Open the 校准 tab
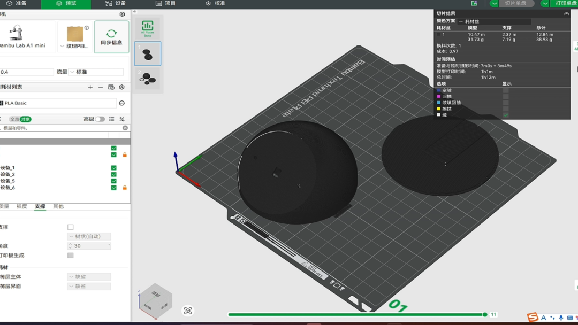 [x=216, y=3]
